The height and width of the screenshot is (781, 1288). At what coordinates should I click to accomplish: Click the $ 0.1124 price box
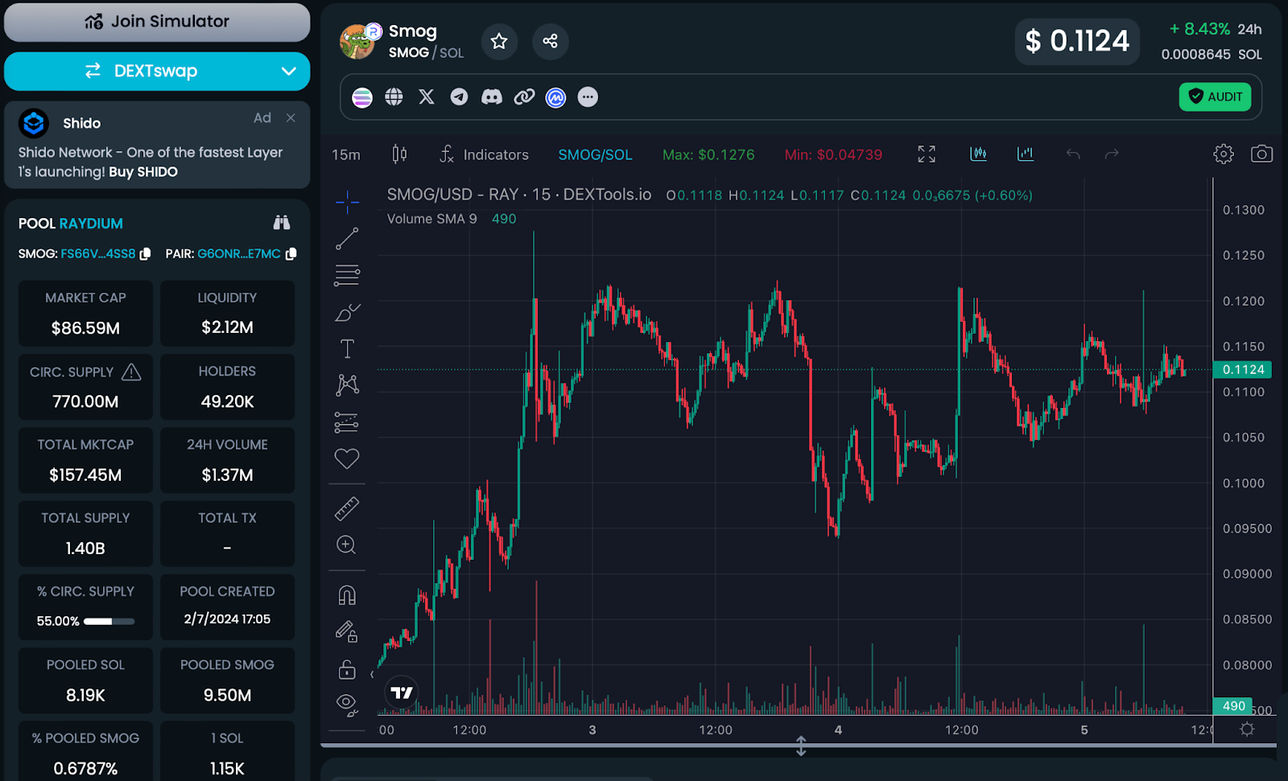[x=1077, y=41]
